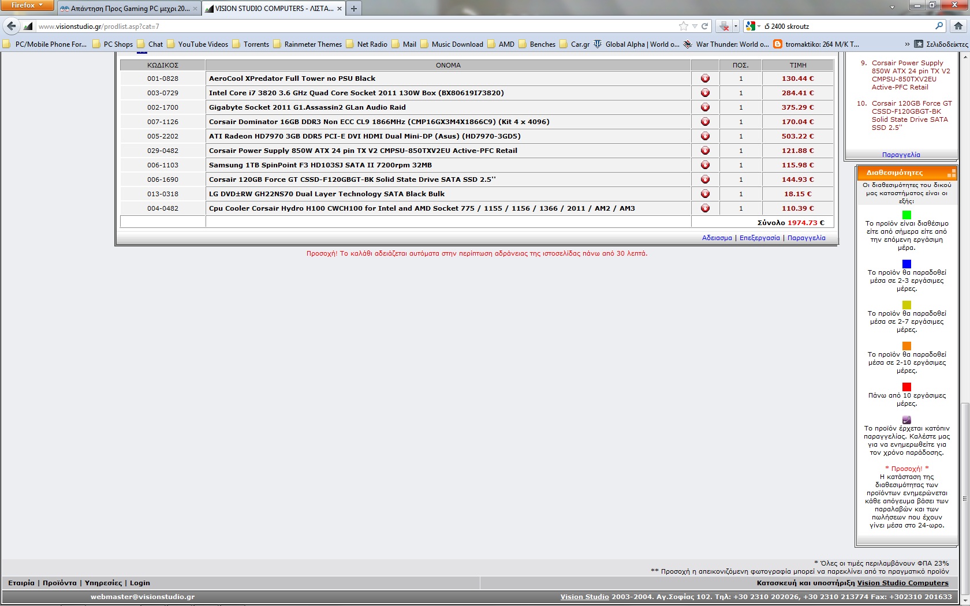Go back with browser back arrow

(x=12, y=26)
